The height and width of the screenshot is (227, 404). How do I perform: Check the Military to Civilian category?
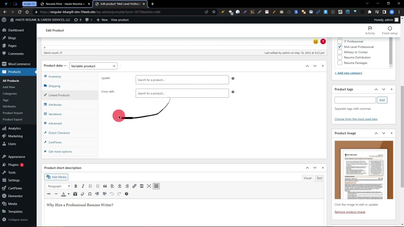point(340,52)
